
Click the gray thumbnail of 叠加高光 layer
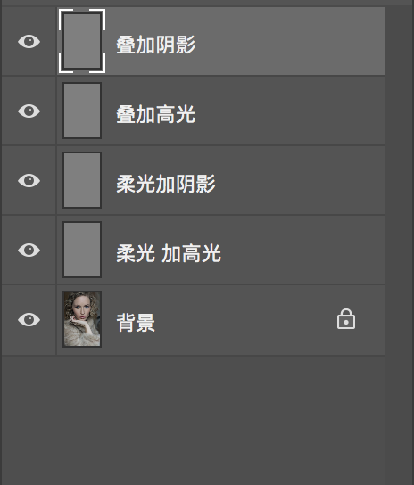(x=82, y=111)
